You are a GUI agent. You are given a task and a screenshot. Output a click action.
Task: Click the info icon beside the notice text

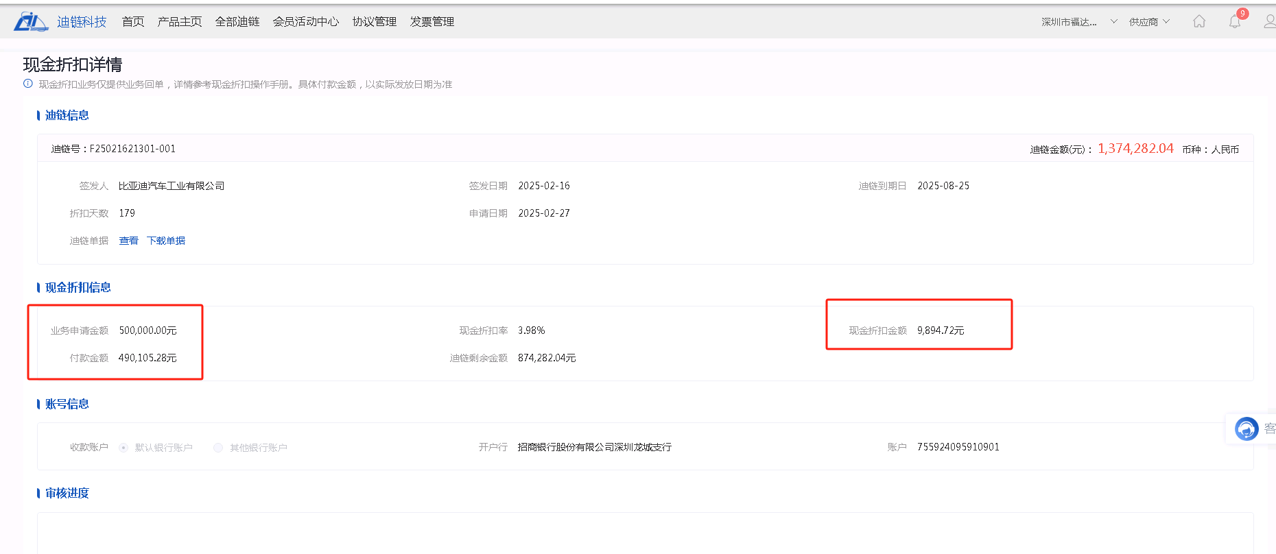[x=28, y=84]
